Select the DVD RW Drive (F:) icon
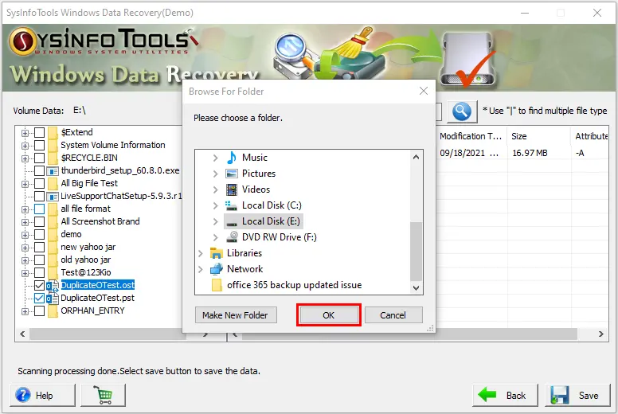Viewport: 618px width, 414px height. coord(232,237)
